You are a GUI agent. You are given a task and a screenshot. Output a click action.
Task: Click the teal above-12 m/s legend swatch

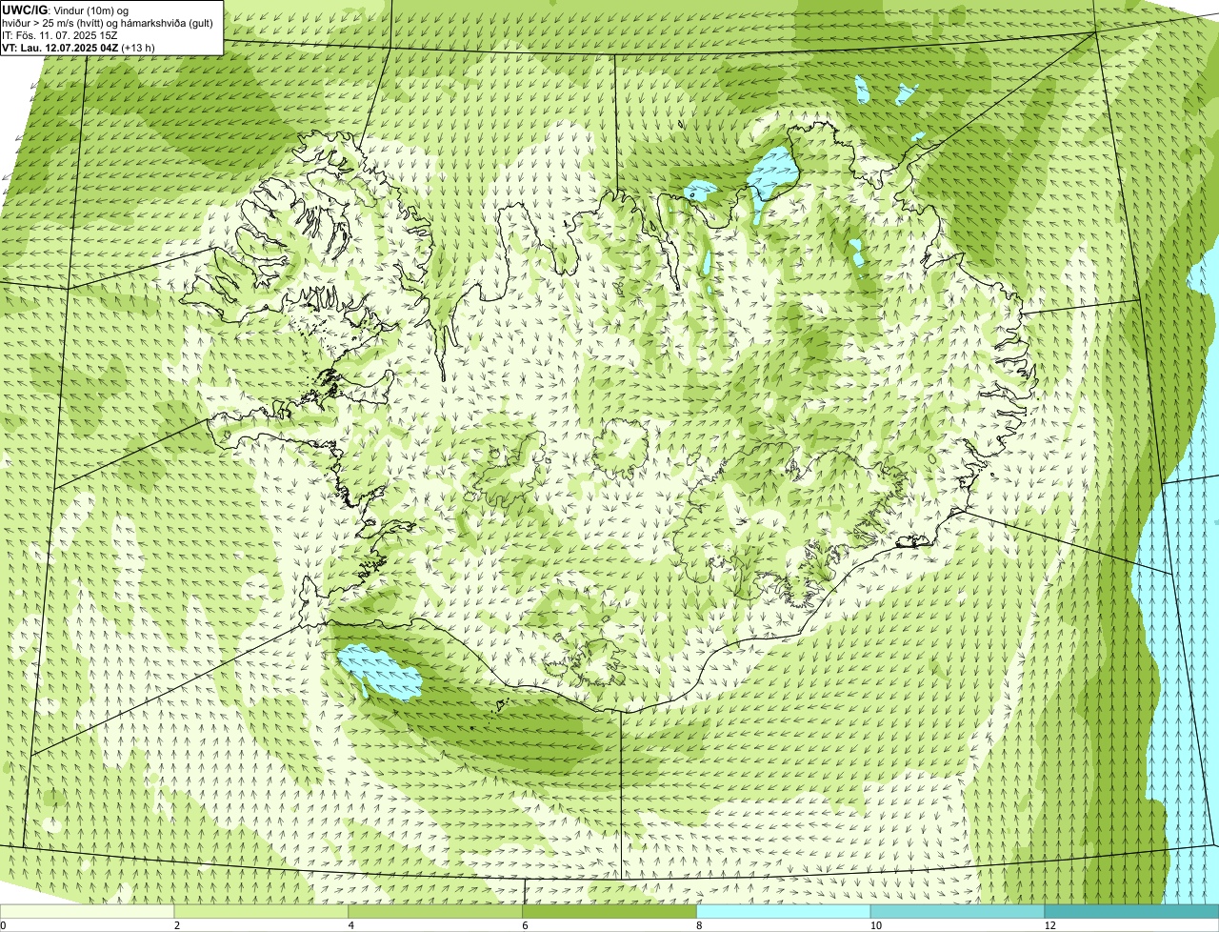pyautogui.click(x=1131, y=911)
